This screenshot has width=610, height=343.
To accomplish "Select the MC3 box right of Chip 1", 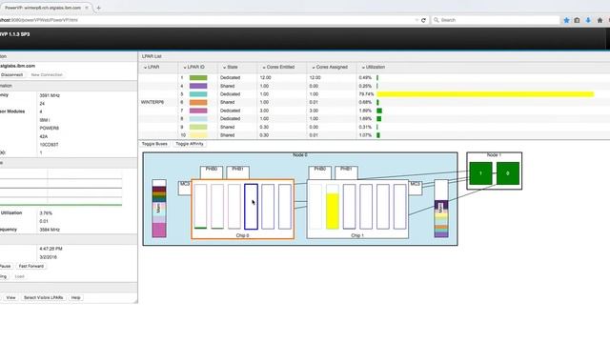I will click(x=416, y=189).
